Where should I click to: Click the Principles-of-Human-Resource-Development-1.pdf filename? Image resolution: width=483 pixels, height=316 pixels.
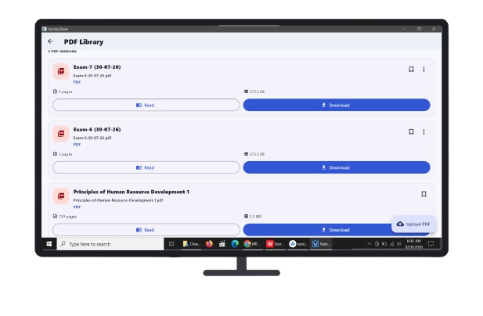click(118, 200)
